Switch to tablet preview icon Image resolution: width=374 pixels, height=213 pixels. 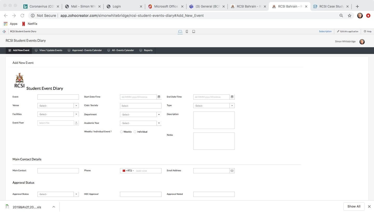tap(193, 31)
